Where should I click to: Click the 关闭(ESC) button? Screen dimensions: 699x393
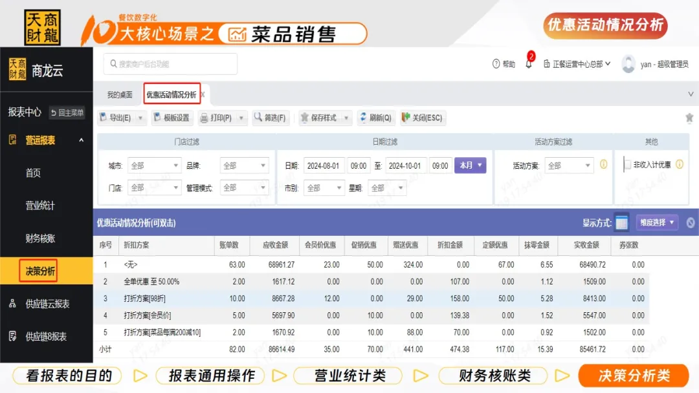[x=422, y=118]
